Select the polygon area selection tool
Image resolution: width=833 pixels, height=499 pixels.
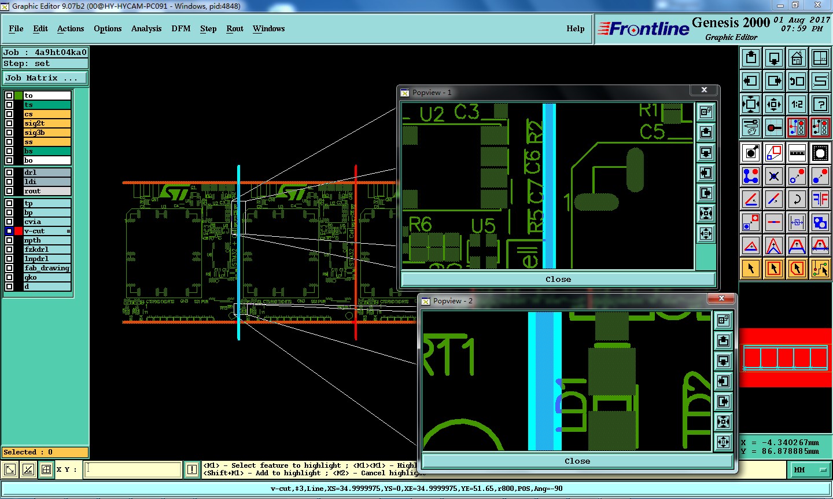[797, 269]
